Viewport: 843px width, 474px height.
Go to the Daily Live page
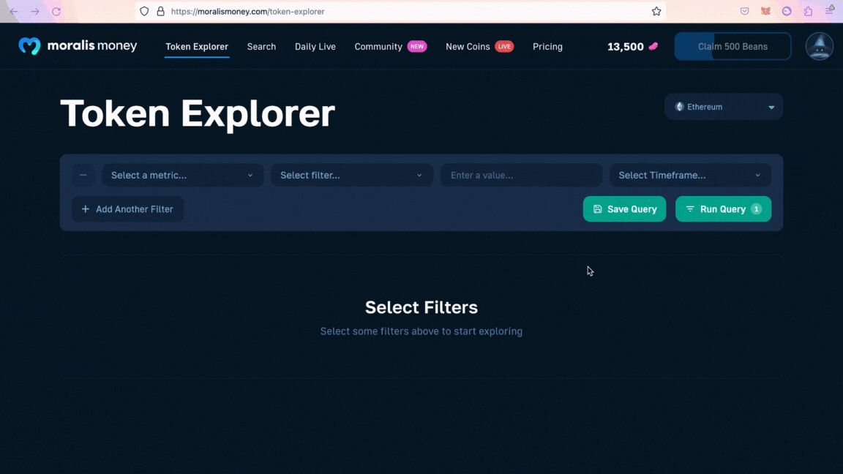pyautogui.click(x=315, y=47)
